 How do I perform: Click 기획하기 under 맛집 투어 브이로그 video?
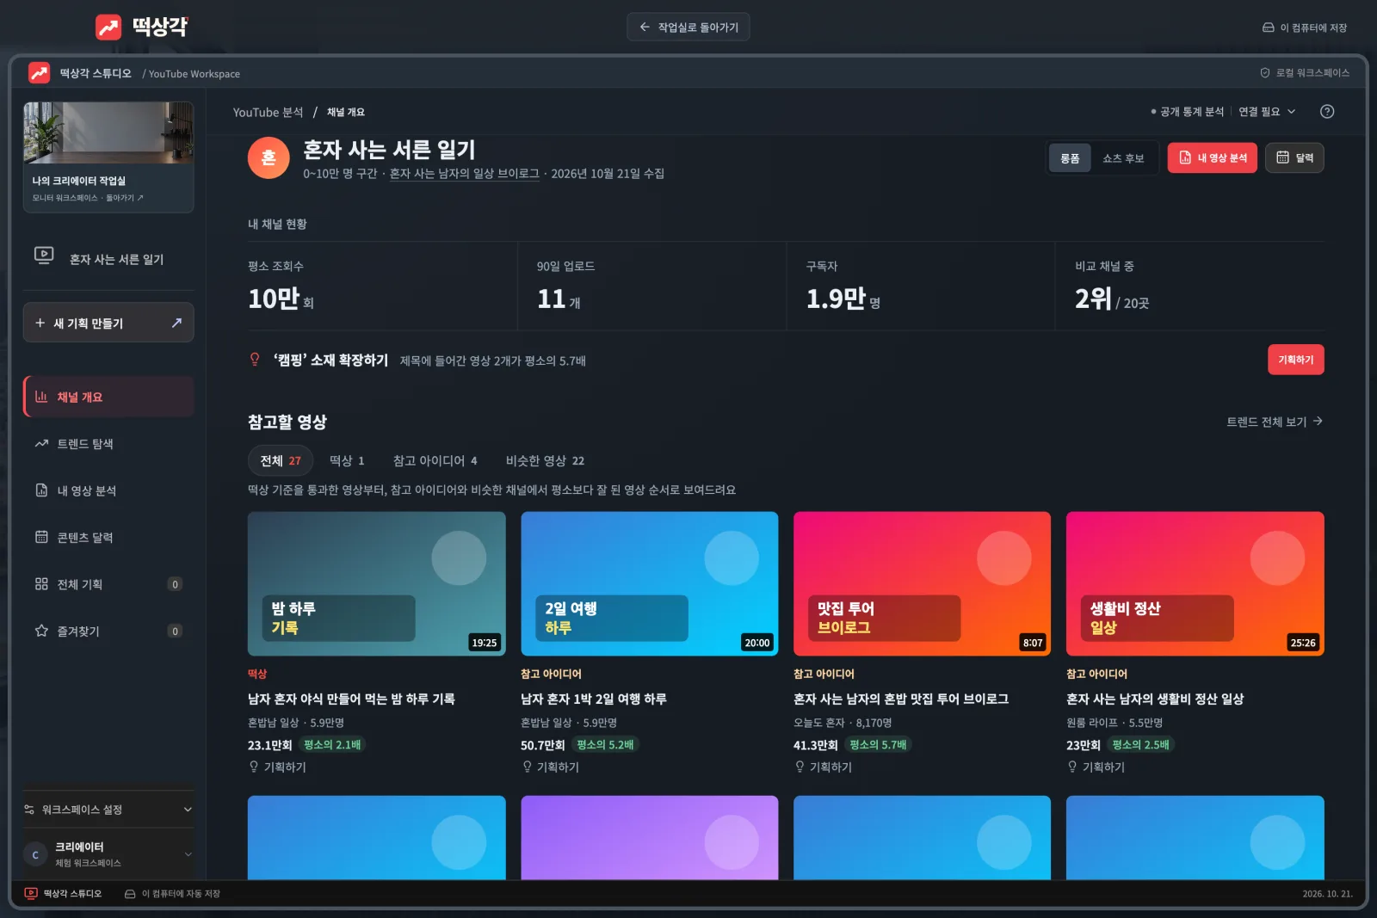click(x=823, y=767)
